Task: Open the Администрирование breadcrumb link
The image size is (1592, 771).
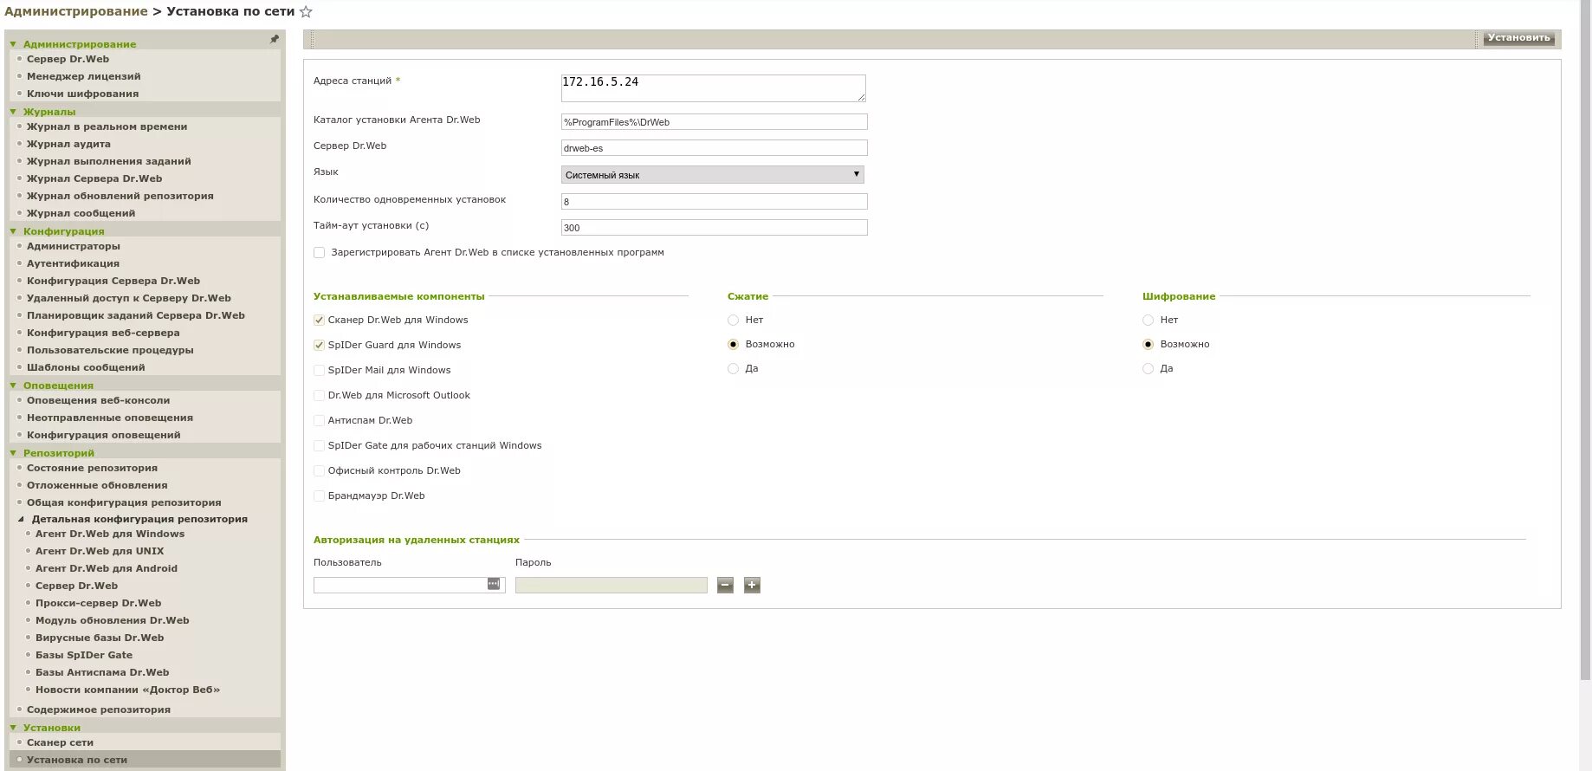Action: (x=76, y=11)
